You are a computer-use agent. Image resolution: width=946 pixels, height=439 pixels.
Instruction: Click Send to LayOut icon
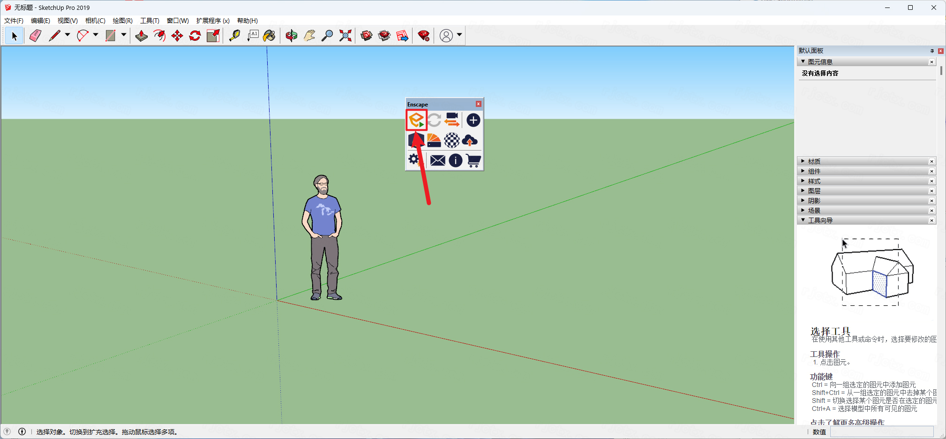[x=402, y=36]
